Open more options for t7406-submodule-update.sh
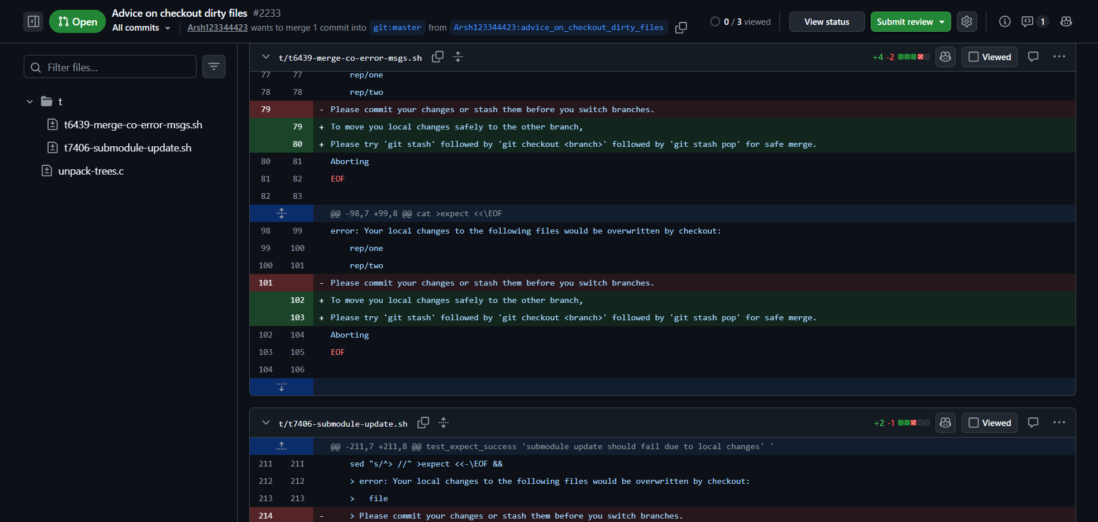The width and height of the screenshot is (1098, 522). [x=1059, y=423]
